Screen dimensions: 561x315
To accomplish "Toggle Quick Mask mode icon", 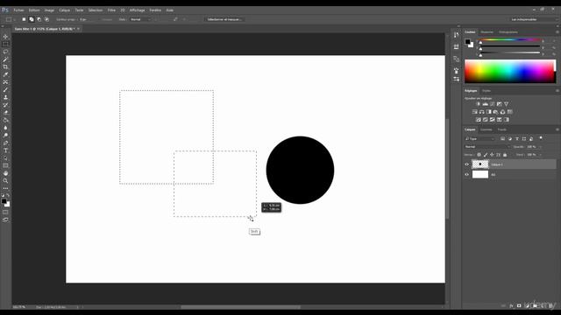I will point(5,212).
